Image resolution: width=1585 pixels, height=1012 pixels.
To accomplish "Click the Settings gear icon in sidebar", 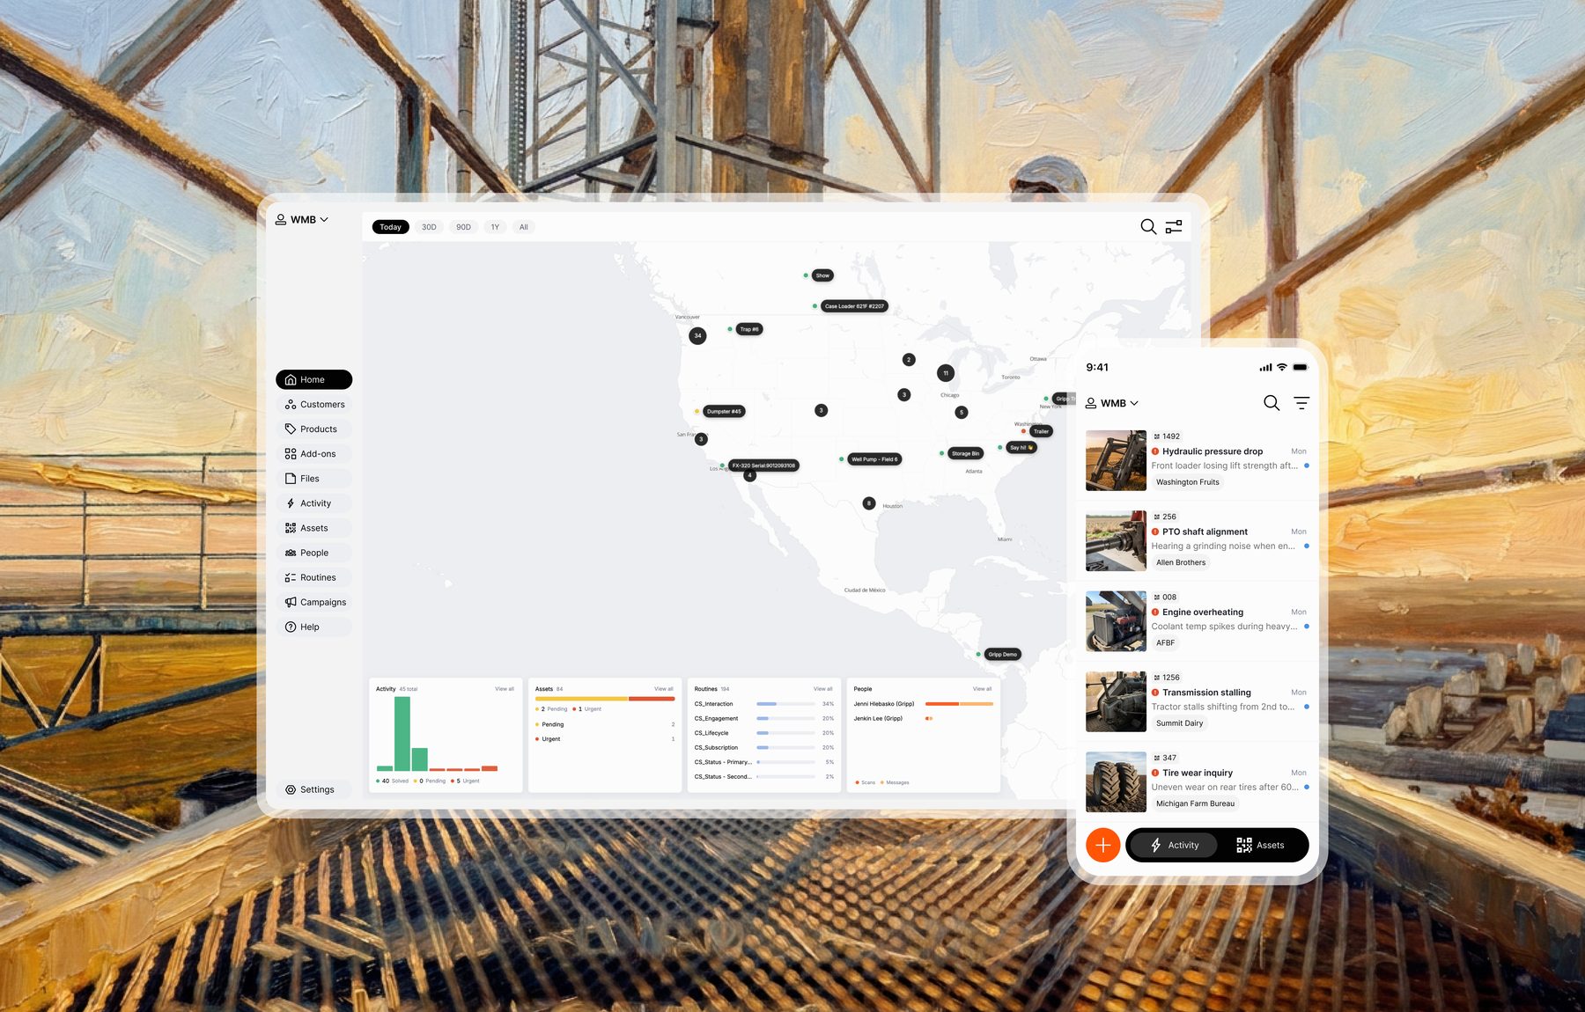I will [x=291, y=789].
